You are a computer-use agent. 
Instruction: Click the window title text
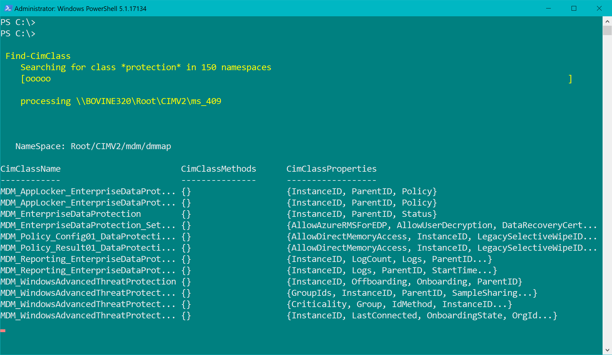80,9
